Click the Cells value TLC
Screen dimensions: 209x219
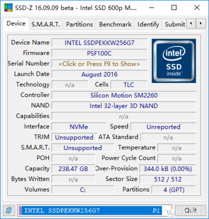[129, 85]
